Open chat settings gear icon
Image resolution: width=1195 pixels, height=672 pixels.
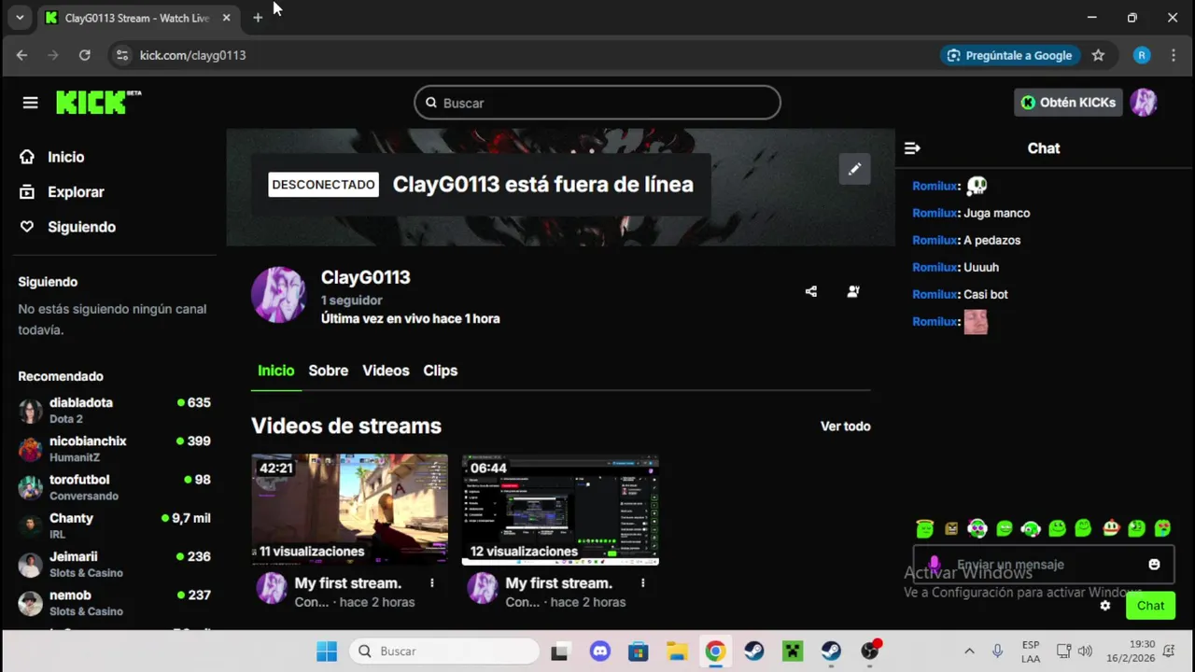[1105, 606]
